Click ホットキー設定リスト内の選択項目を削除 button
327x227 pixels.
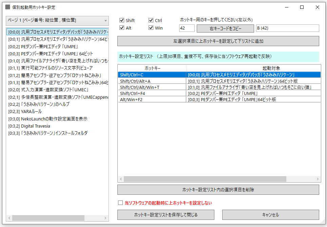tap(218, 190)
